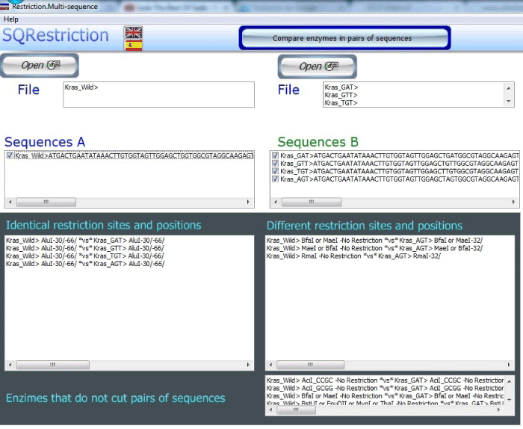523x429 pixels.
Task: Toggle the Kras_GTT sequence checkbox
Action: (x=276, y=164)
